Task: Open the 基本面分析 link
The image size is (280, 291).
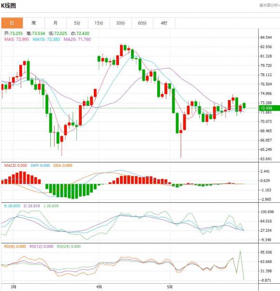Action: 270,5
